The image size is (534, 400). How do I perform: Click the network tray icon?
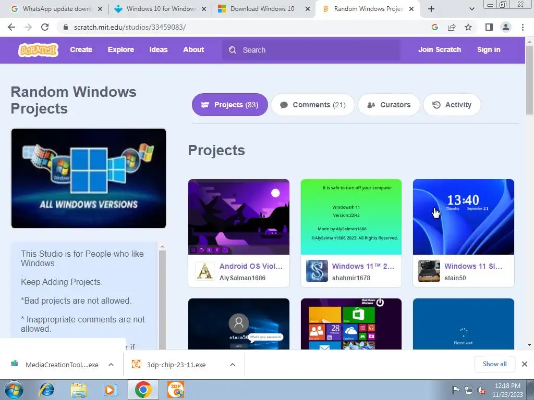tap(469, 390)
